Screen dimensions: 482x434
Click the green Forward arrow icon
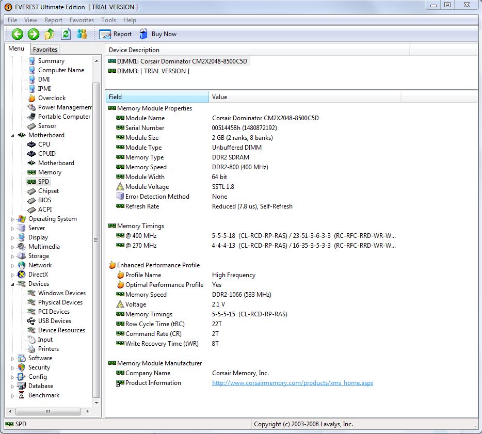pyautogui.click(x=33, y=34)
